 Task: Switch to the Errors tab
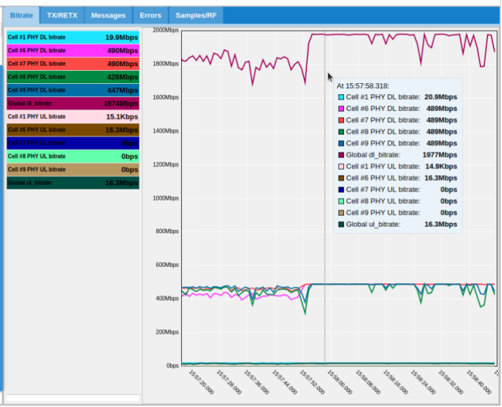150,15
